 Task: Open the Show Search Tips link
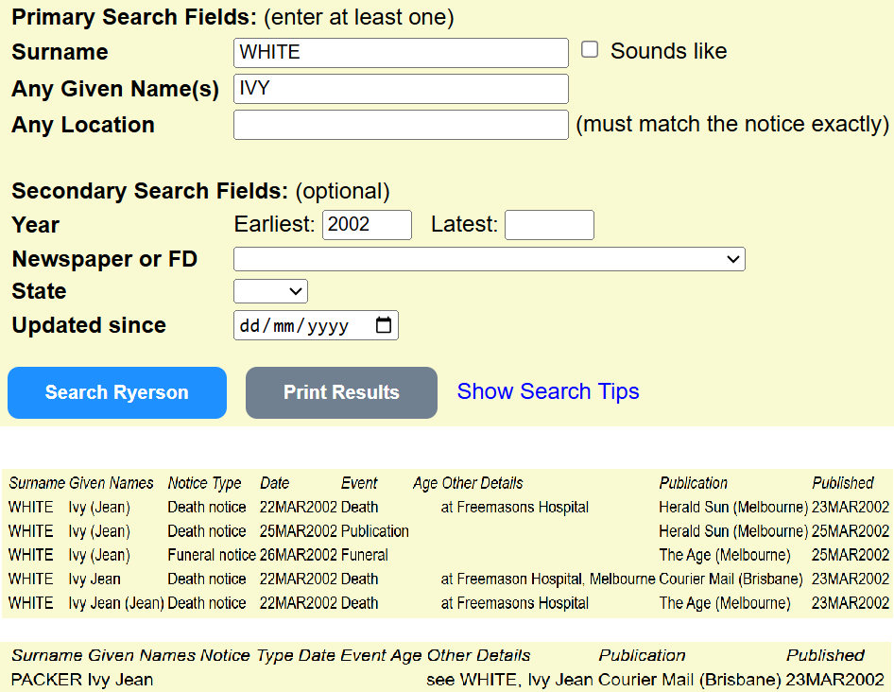click(x=548, y=391)
